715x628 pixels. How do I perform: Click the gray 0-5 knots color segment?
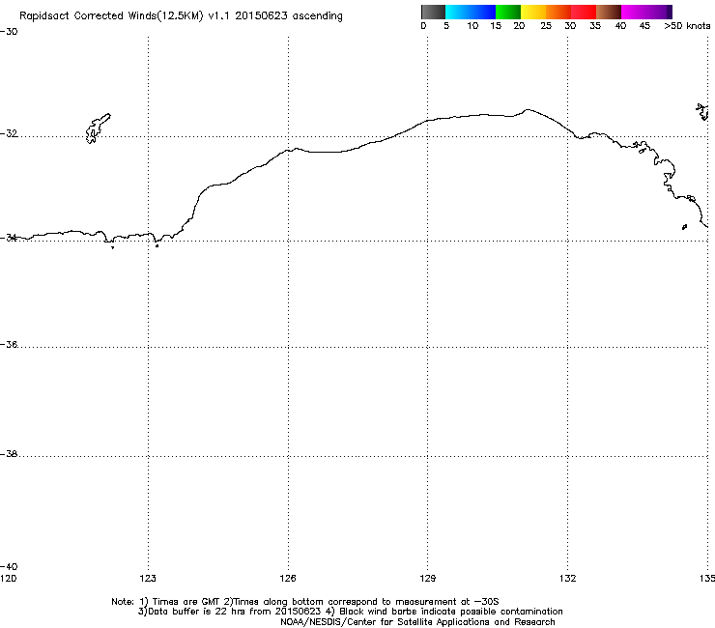click(x=433, y=12)
